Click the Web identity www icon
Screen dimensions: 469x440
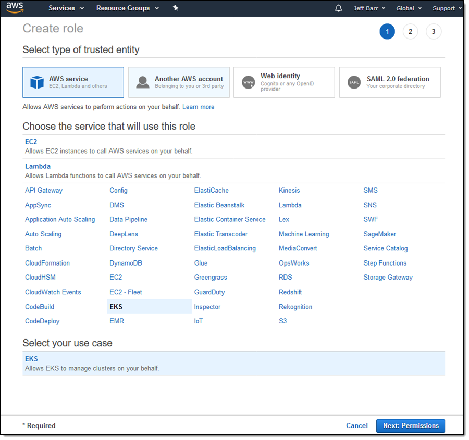pos(248,82)
